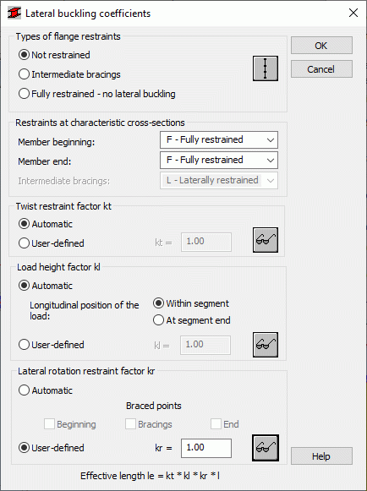The height and width of the screenshot is (491, 367).
Task: Open the kl factor glasses preview icon
Action: point(266,345)
